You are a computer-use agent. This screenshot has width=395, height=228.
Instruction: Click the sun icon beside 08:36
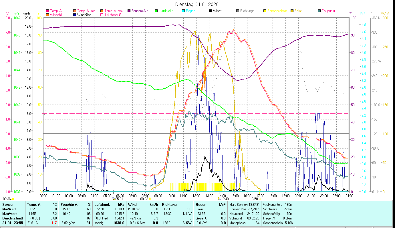13,199
